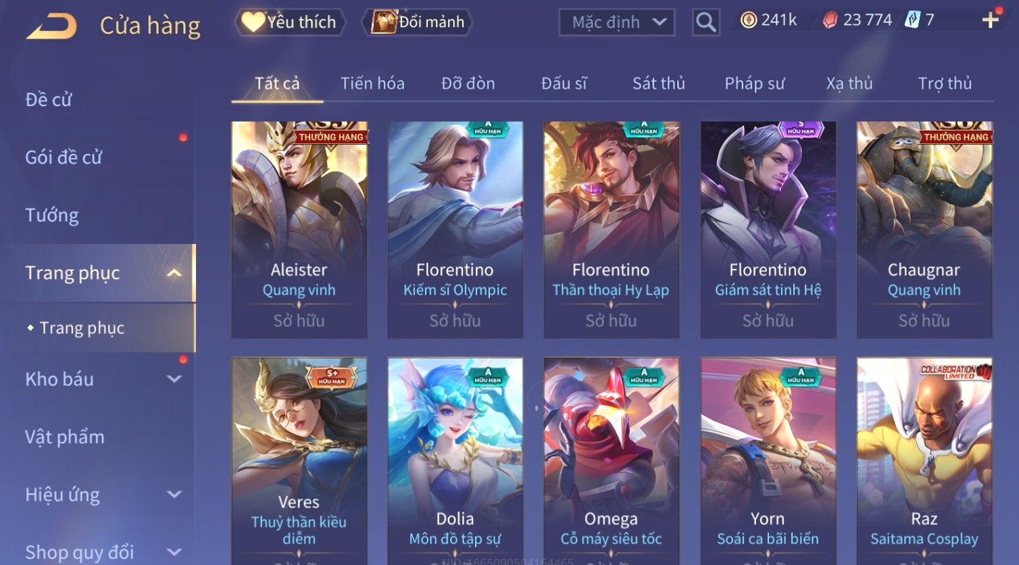This screenshot has width=1019, height=565.
Task: Tap the blue voucher ticket icon
Action: (x=912, y=20)
